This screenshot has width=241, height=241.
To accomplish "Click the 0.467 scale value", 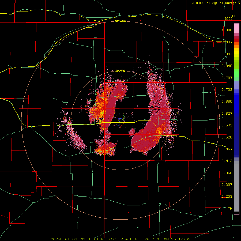I will coord(227,149).
